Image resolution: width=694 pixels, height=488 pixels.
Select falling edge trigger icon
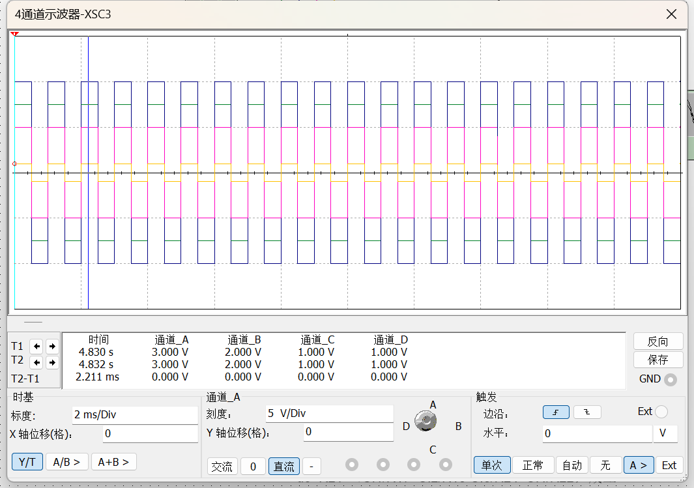coord(587,412)
